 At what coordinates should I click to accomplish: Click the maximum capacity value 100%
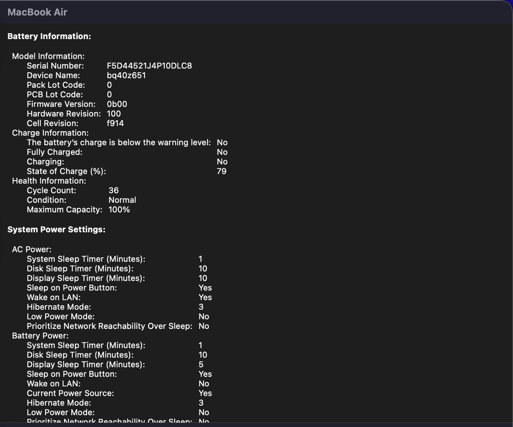pyautogui.click(x=119, y=210)
